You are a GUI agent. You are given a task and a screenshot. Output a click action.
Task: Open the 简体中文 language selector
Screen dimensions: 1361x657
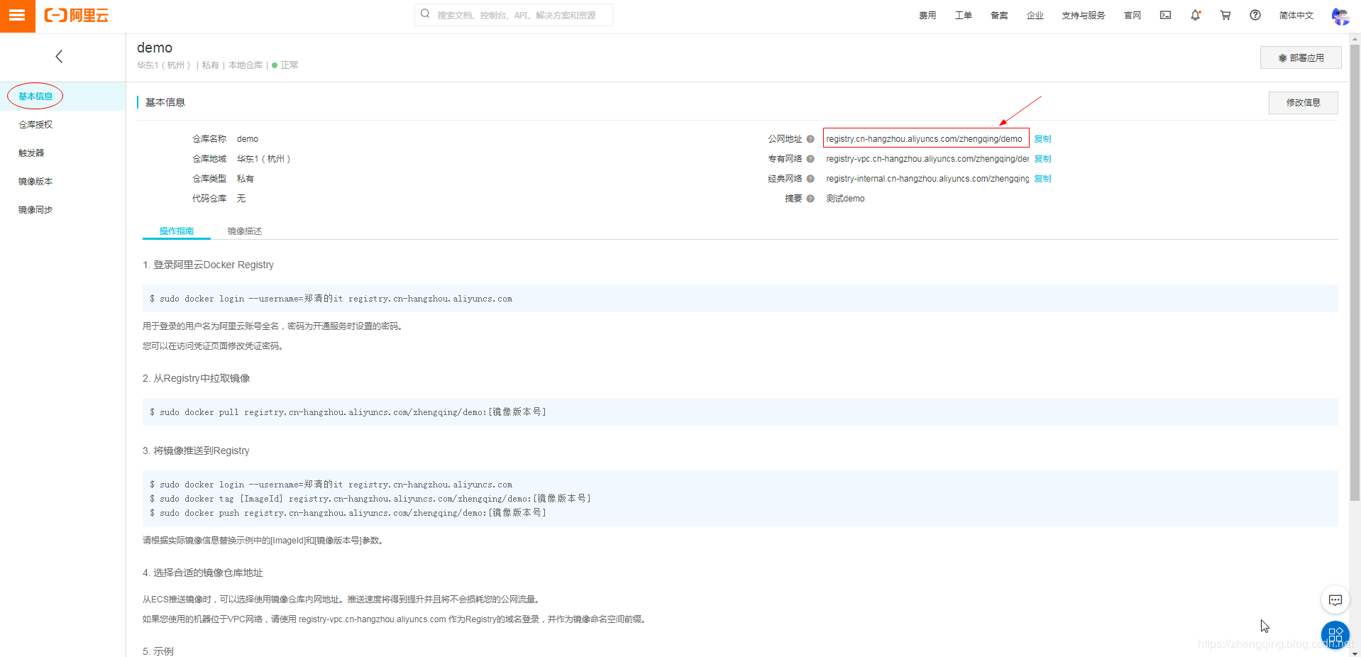[1296, 16]
